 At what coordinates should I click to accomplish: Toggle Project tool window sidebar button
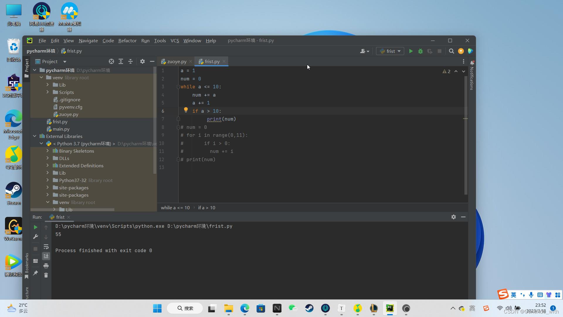click(27, 68)
